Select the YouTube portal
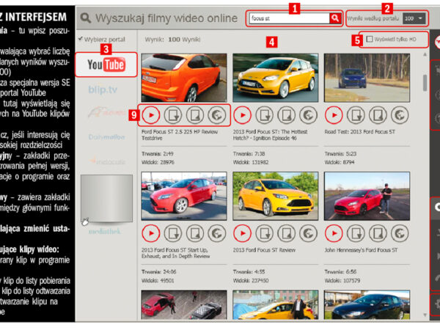Screen dimensions: 440x330 [x=106, y=65]
